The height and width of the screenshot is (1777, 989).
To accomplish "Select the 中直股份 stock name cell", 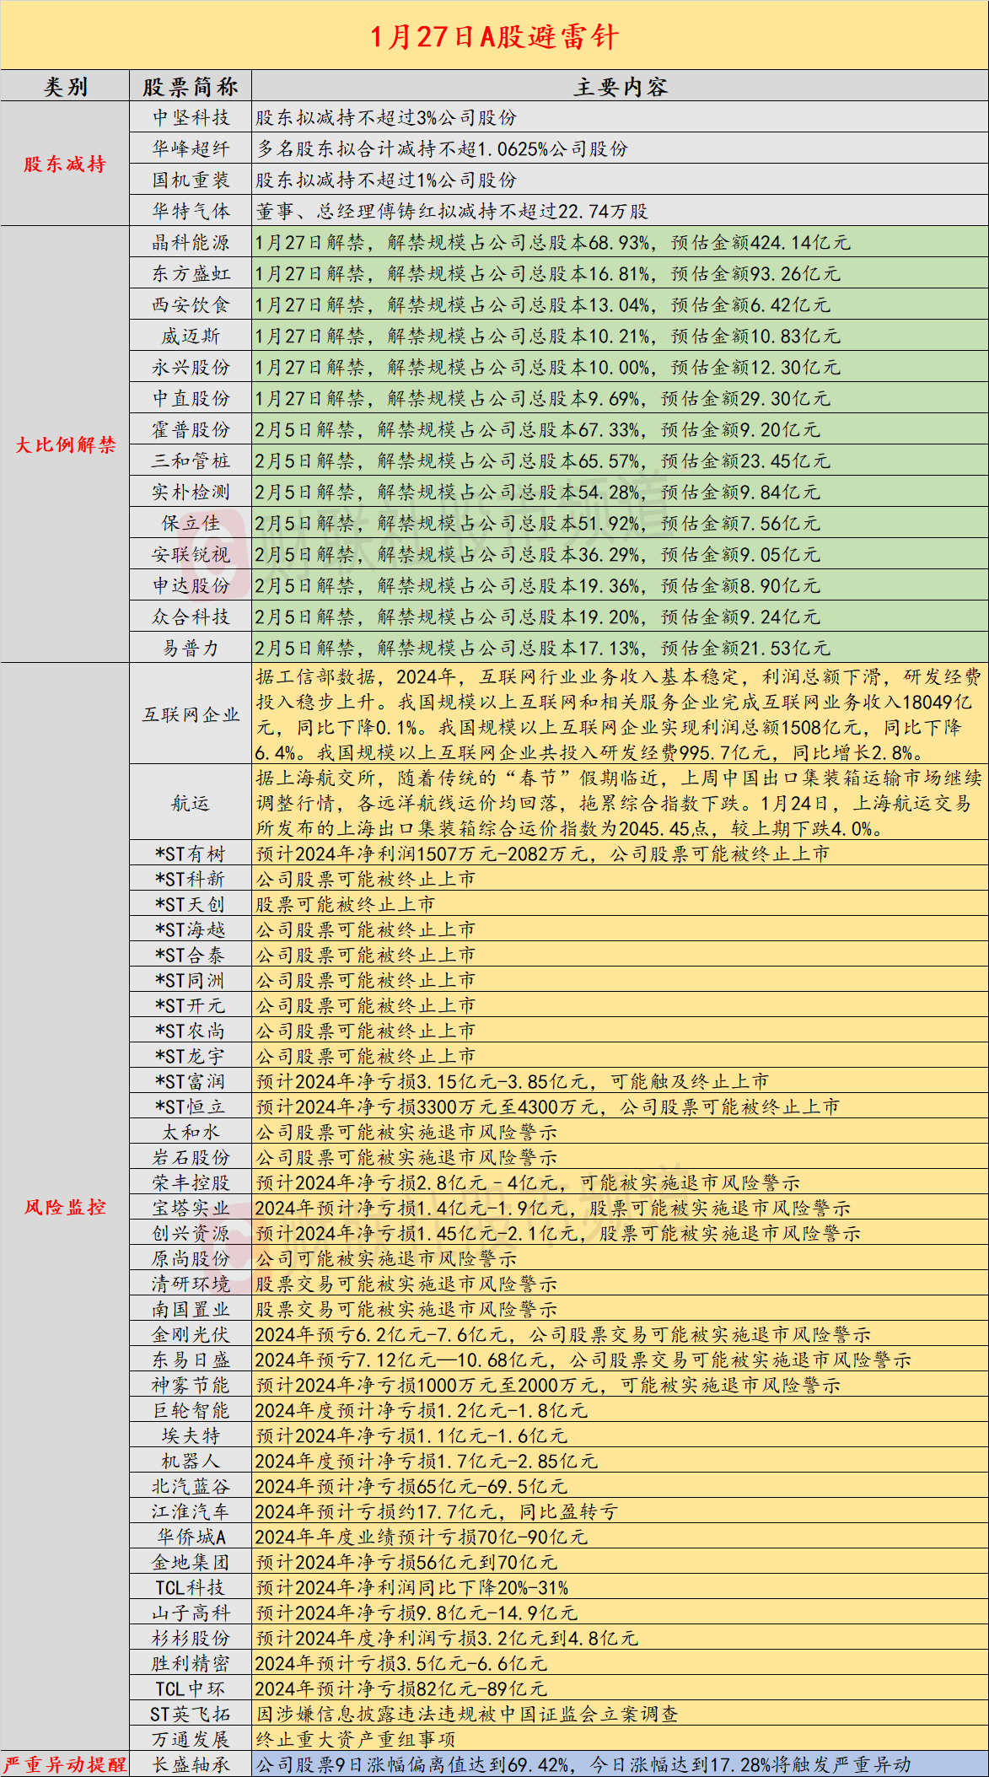I will tap(191, 398).
